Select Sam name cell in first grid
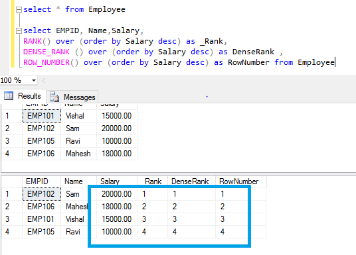This screenshot has height=255, width=356. click(x=79, y=128)
